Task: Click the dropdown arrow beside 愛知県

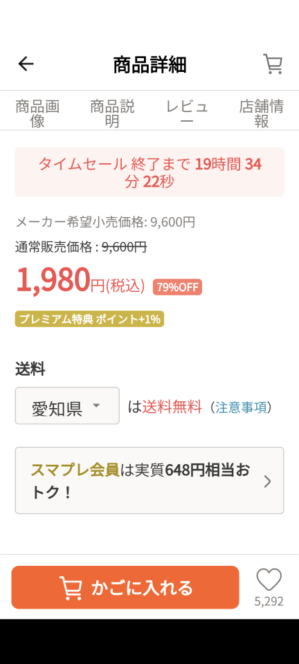Action: [x=97, y=405]
